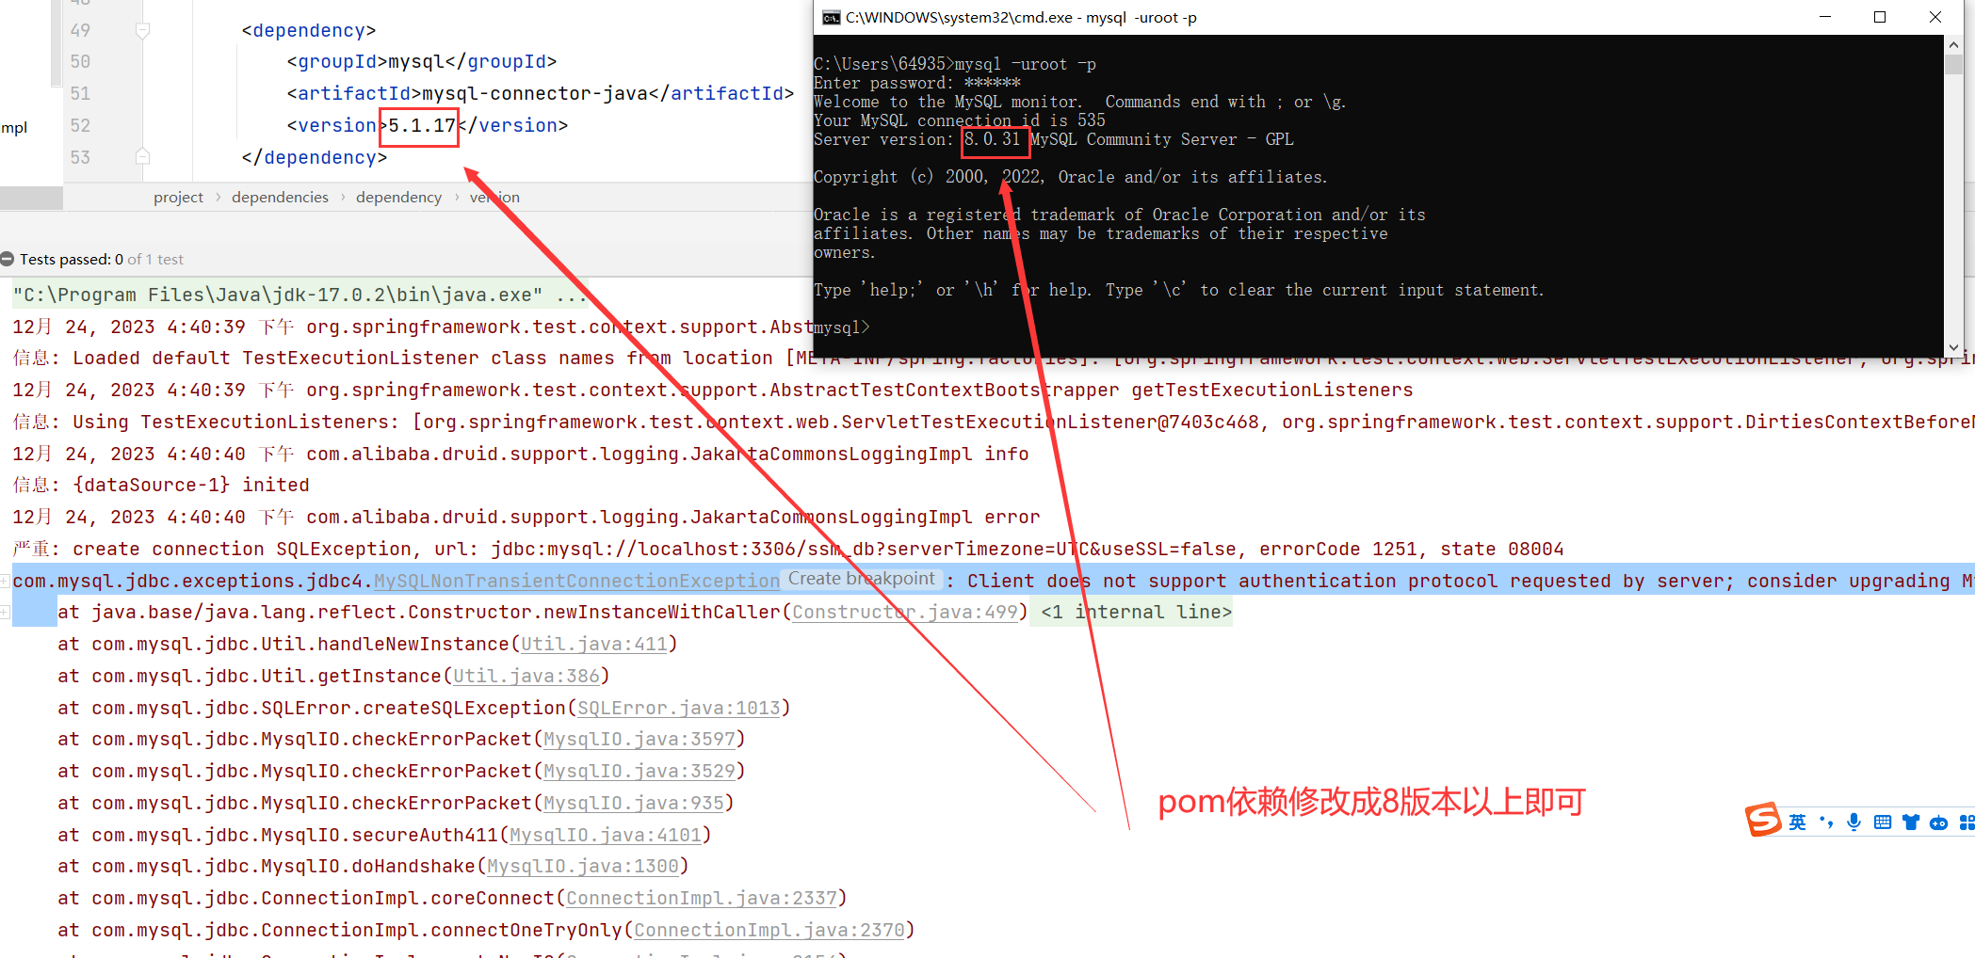Click the Tests passed status circle icon

coord(8,258)
